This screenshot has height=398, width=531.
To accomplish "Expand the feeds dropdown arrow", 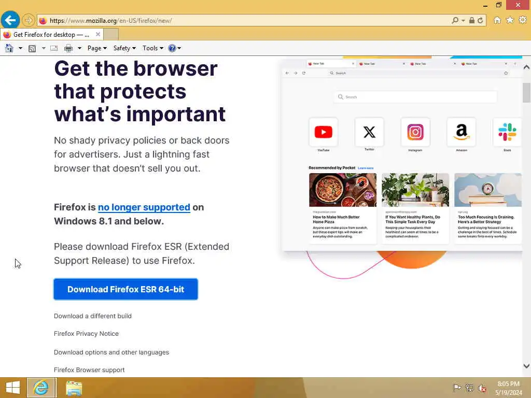I will (x=44, y=48).
